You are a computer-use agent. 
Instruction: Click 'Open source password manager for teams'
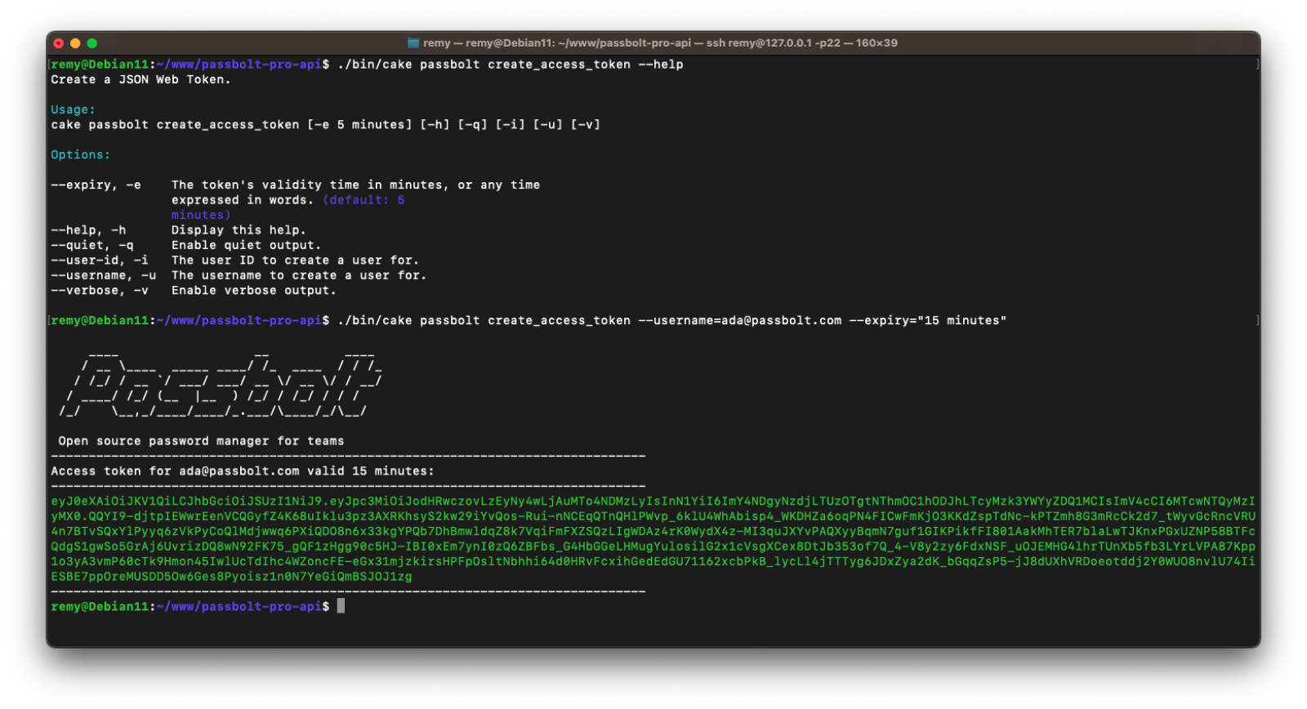(201, 441)
